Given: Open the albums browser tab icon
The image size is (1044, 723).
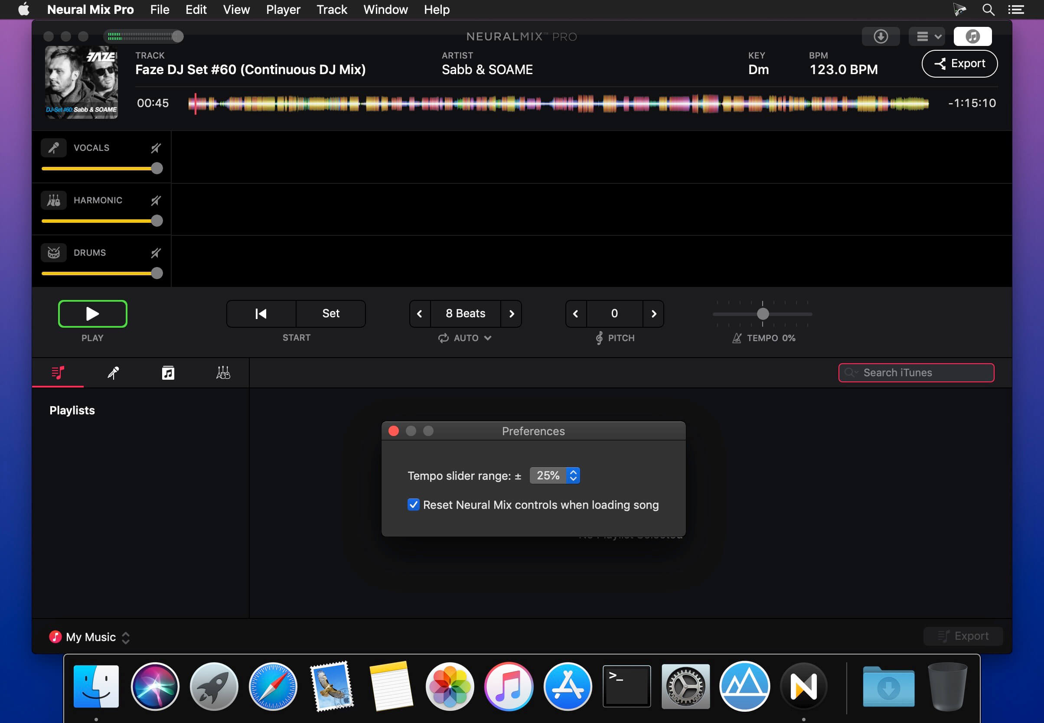Looking at the screenshot, I should pyautogui.click(x=168, y=372).
